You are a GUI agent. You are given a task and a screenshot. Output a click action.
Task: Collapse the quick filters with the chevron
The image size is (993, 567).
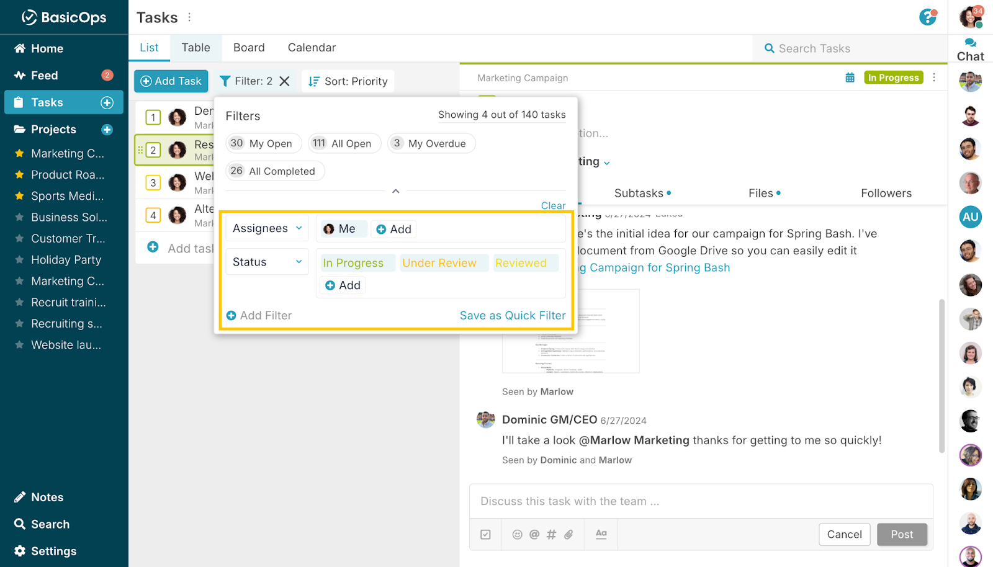(x=395, y=191)
